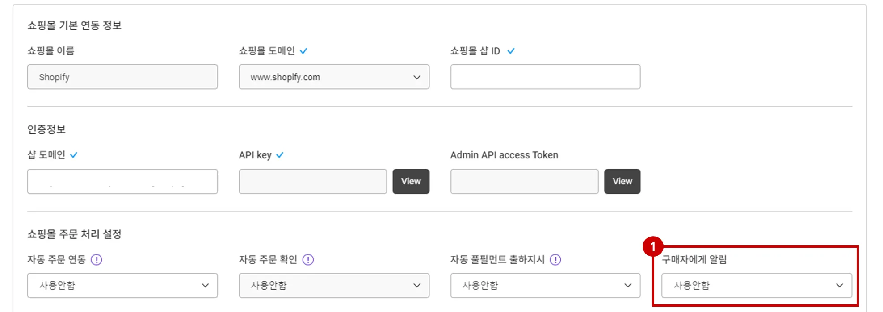Select the Admin API access Token field
The width and height of the screenshot is (883, 312).
click(524, 181)
